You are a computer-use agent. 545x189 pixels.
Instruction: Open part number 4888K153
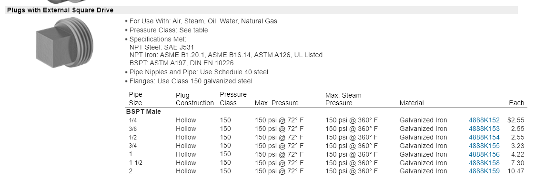click(484, 129)
